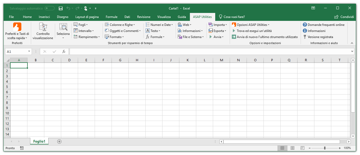Click the formula bar input
Screen dimensions: 360x155
210,51
